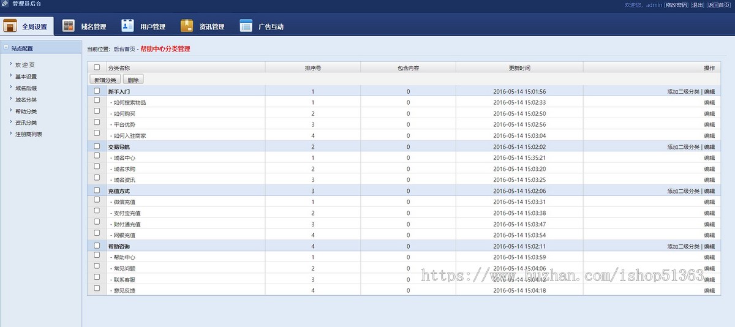Check the box for 微信充值
Image resolution: width=735 pixels, height=327 pixels.
tap(97, 200)
